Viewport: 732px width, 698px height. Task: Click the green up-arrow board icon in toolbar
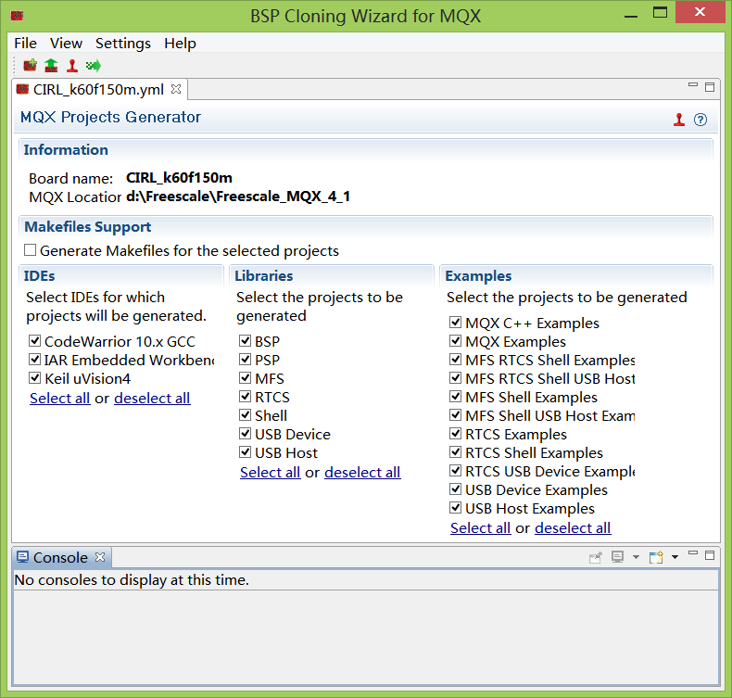pyautogui.click(x=51, y=66)
